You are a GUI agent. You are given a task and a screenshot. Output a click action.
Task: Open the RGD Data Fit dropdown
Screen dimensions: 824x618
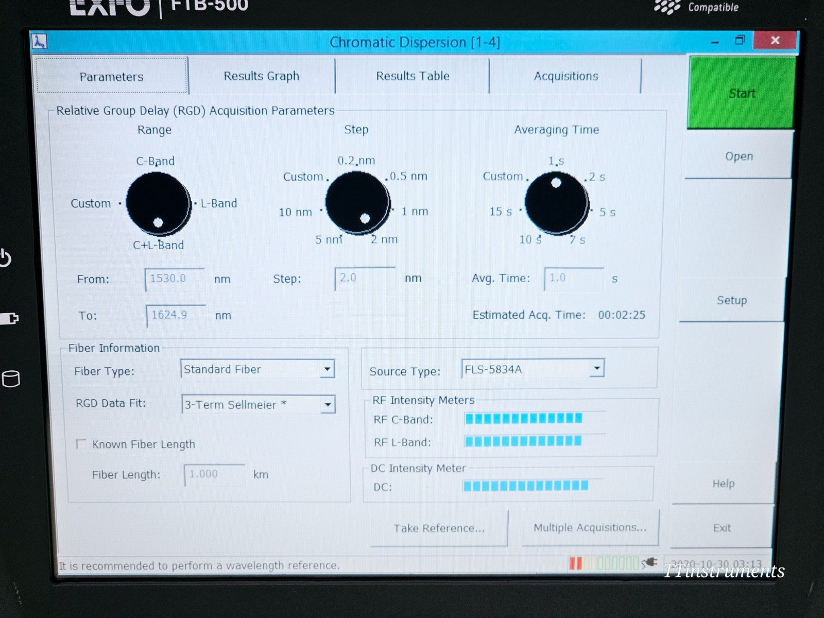(327, 405)
